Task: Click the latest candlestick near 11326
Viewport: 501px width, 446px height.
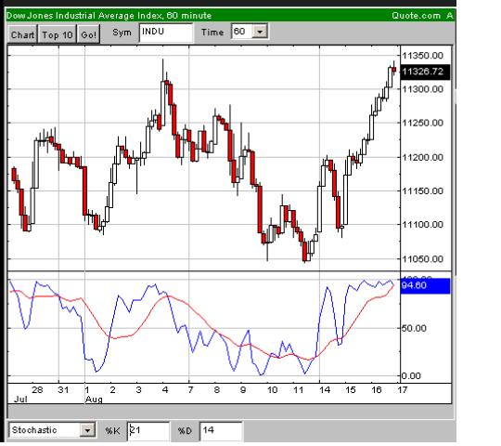Action: 394,69
